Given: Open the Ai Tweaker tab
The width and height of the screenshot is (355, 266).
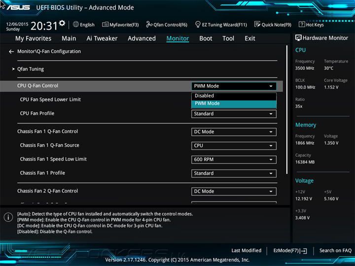Looking at the screenshot, I should pyautogui.click(x=102, y=38).
